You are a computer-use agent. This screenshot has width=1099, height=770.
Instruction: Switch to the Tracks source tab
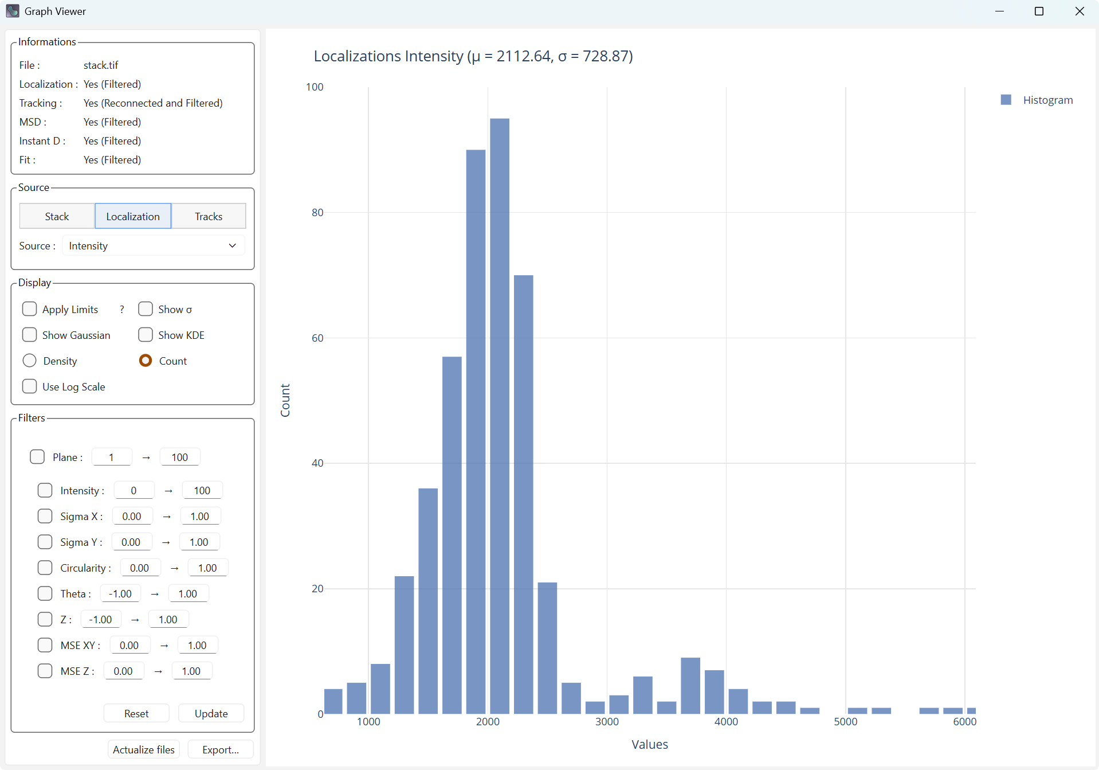click(208, 216)
